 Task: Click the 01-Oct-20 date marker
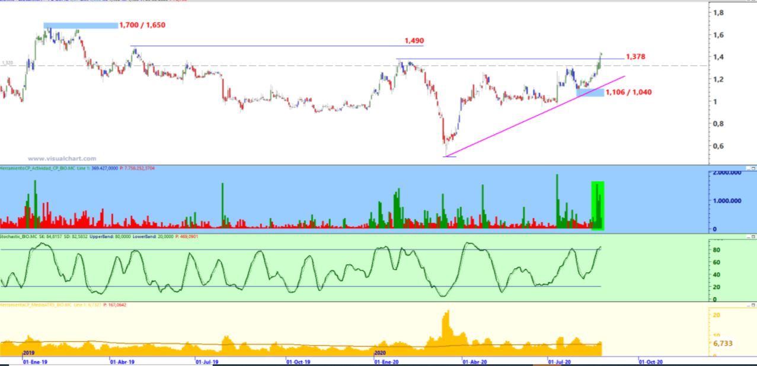[x=650, y=361]
